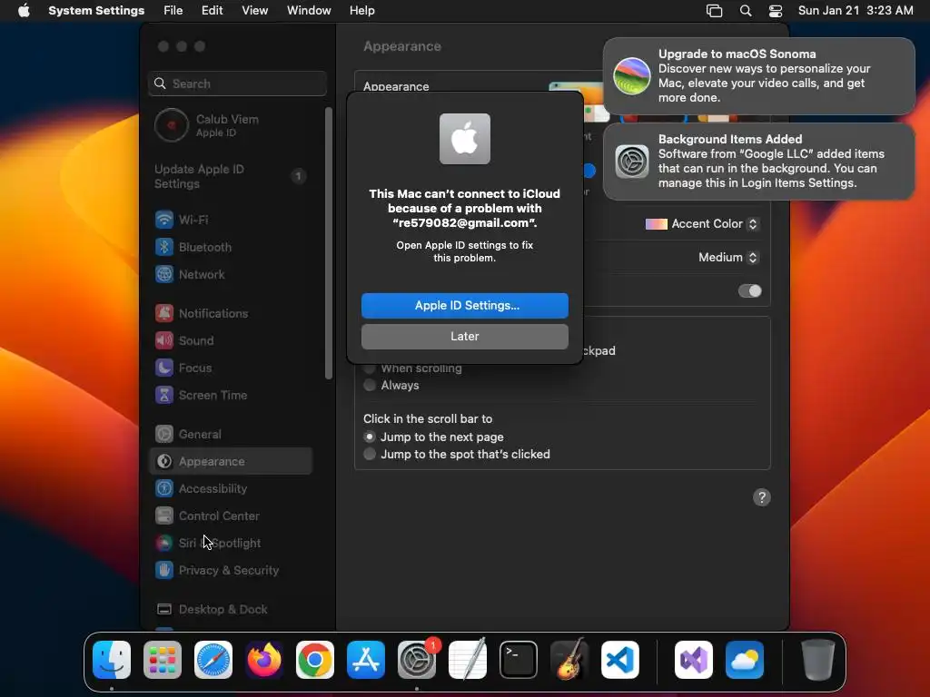Open GarageBand from the Dock
The height and width of the screenshot is (697, 930).
(569, 660)
